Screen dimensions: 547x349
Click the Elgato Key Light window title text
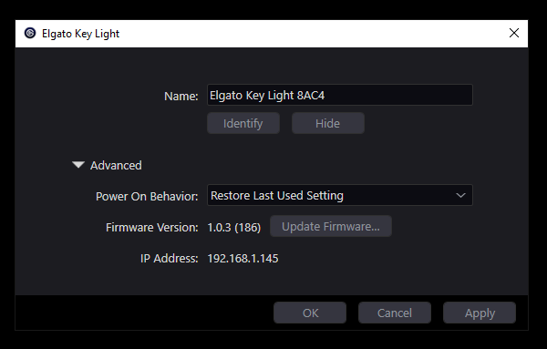point(80,34)
